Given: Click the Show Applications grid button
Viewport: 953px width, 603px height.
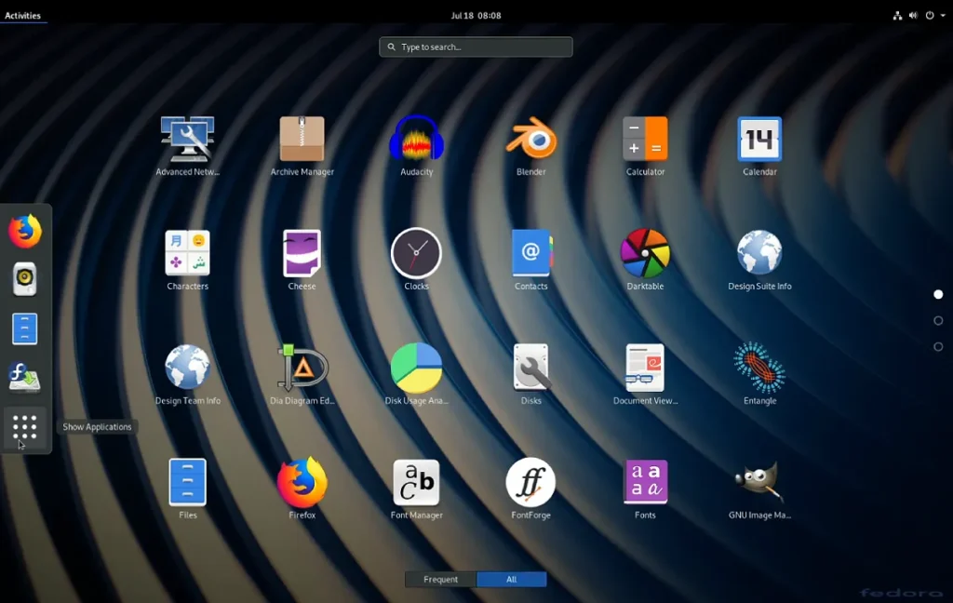Looking at the screenshot, I should coord(24,427).
